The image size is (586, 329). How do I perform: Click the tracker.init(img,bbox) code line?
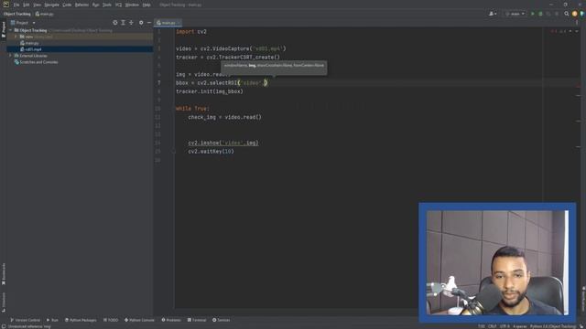[x=210, y=91]
